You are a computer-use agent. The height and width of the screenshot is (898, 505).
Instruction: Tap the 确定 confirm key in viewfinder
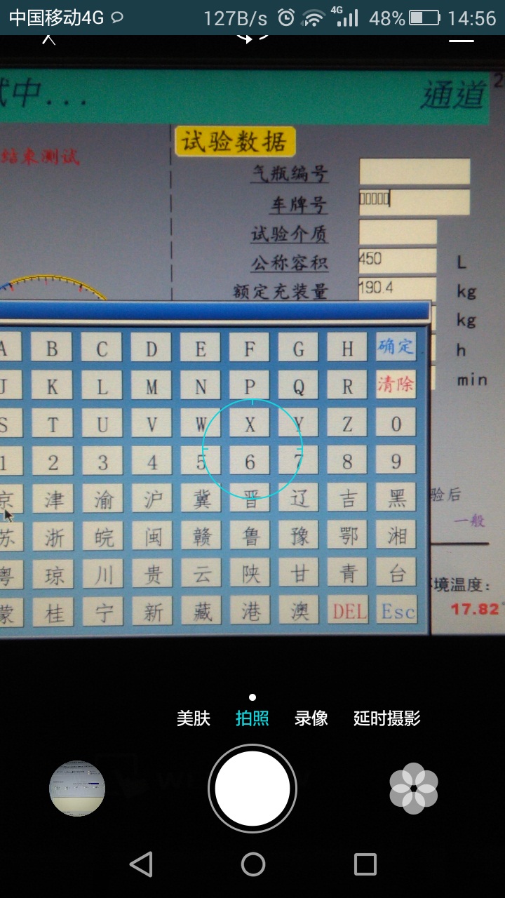pos(396,346)
